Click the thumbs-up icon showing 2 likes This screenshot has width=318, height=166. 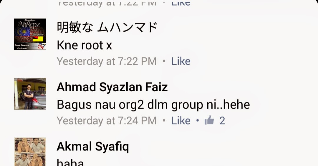[x=209, y=120]
